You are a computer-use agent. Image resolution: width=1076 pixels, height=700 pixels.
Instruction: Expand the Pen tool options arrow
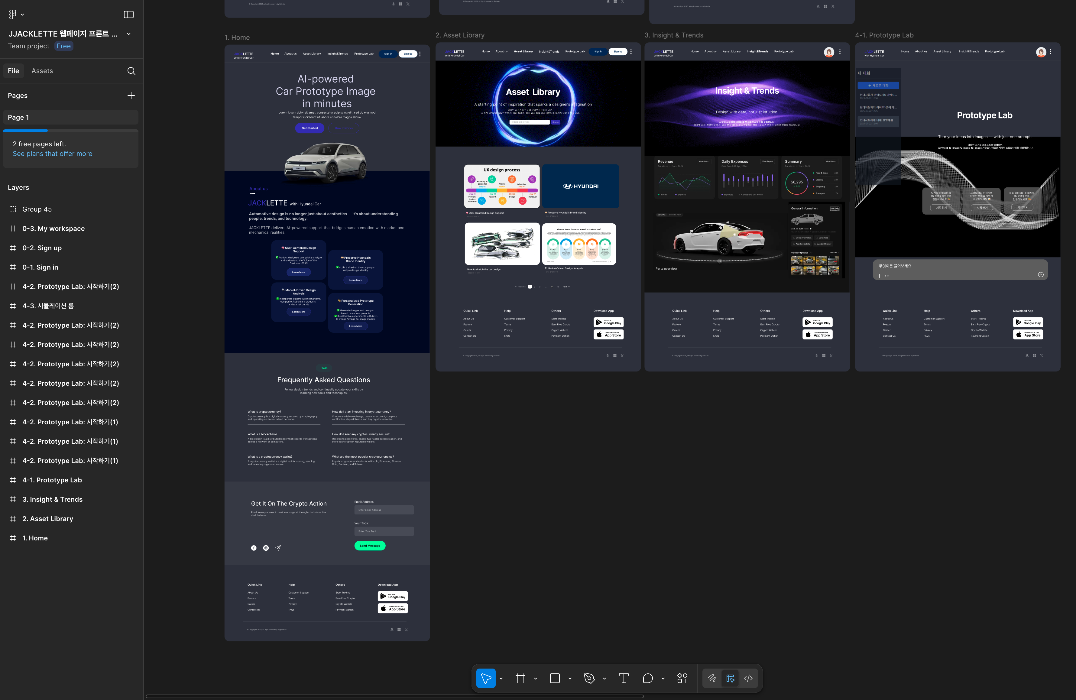pos(604,678)
